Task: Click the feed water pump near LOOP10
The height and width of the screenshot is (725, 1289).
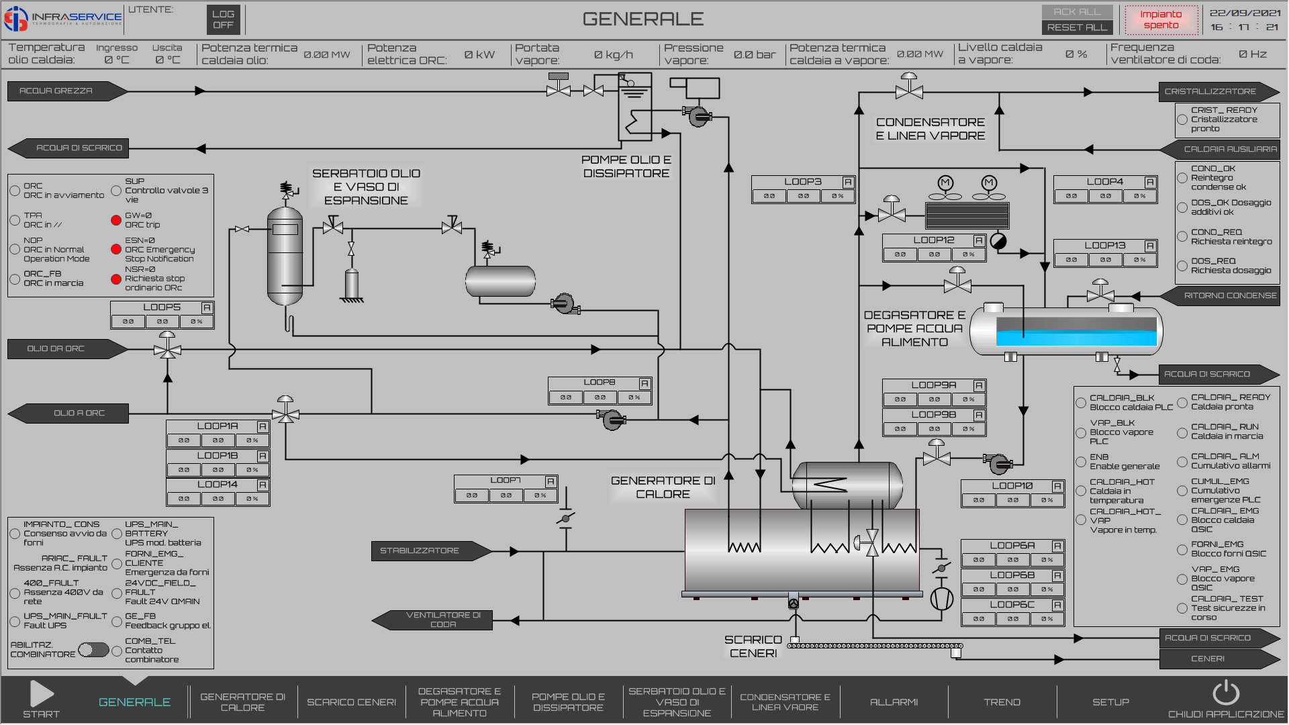Action: 998,463
